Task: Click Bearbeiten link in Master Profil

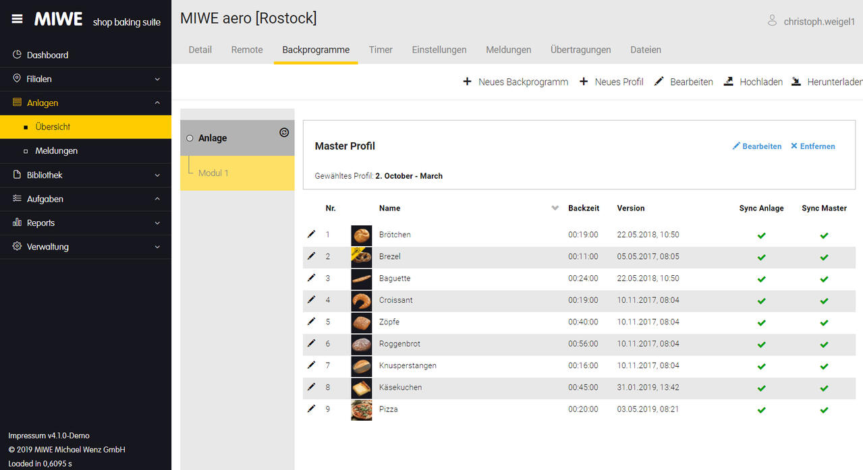Action: click(757, 146)
